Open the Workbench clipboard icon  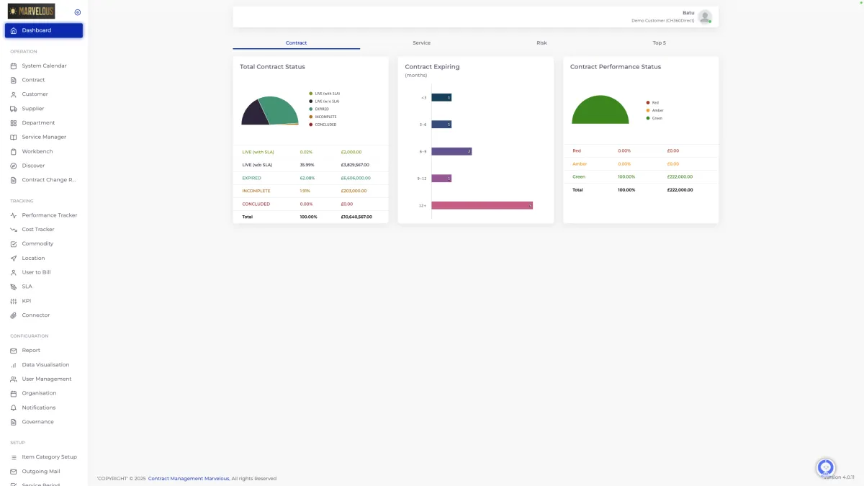(14, 151)
